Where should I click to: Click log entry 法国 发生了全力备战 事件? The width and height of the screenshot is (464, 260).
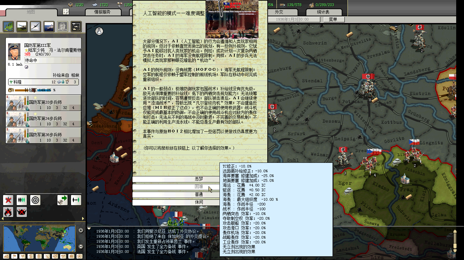pyautogui.click(x=163, y=252)
